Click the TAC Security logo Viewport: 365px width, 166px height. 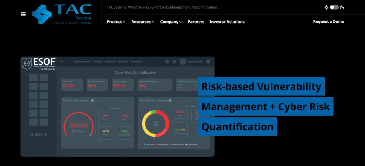pos(62,14)
